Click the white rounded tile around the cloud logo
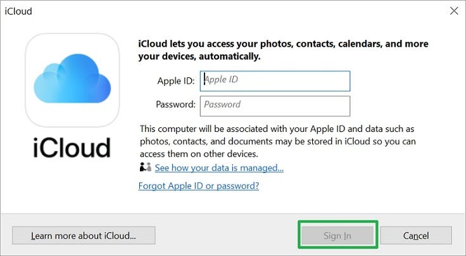Screen dimensions: 466x256 tap(38, 114)
